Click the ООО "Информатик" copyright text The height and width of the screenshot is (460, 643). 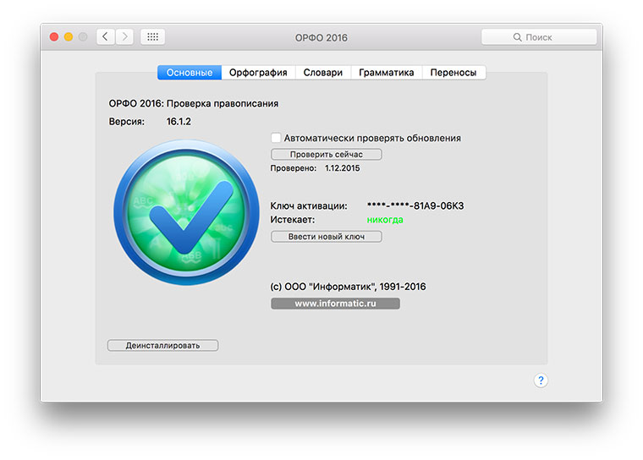pos(349,287)
